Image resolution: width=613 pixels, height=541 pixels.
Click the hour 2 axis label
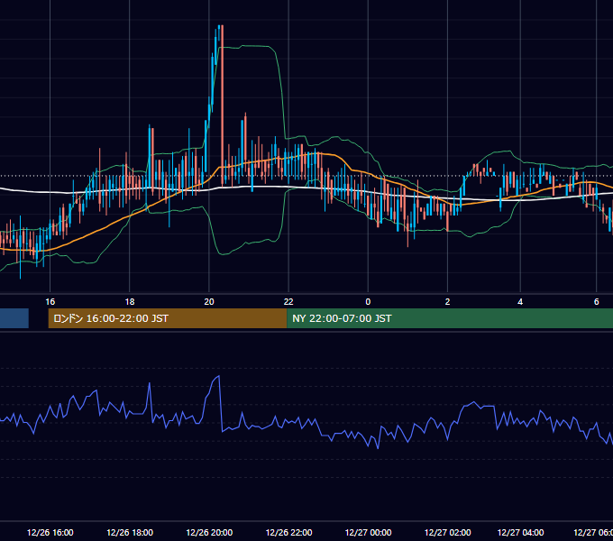(448, 302)
